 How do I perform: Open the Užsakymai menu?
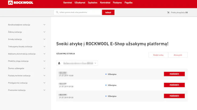80,3
